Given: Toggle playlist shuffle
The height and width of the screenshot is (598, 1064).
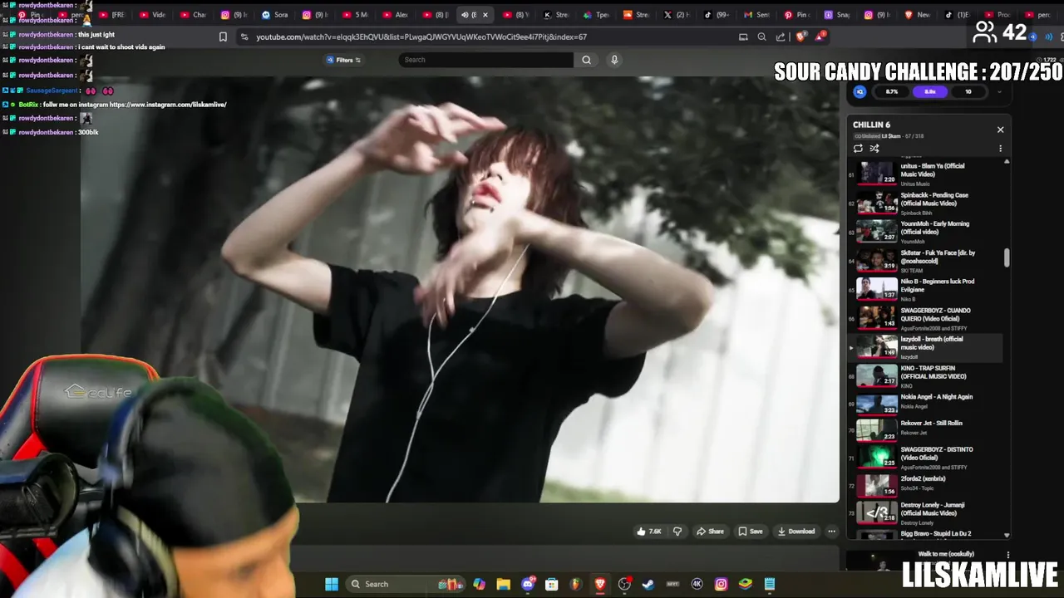Looking at the screenshot, I should (874, 149).
